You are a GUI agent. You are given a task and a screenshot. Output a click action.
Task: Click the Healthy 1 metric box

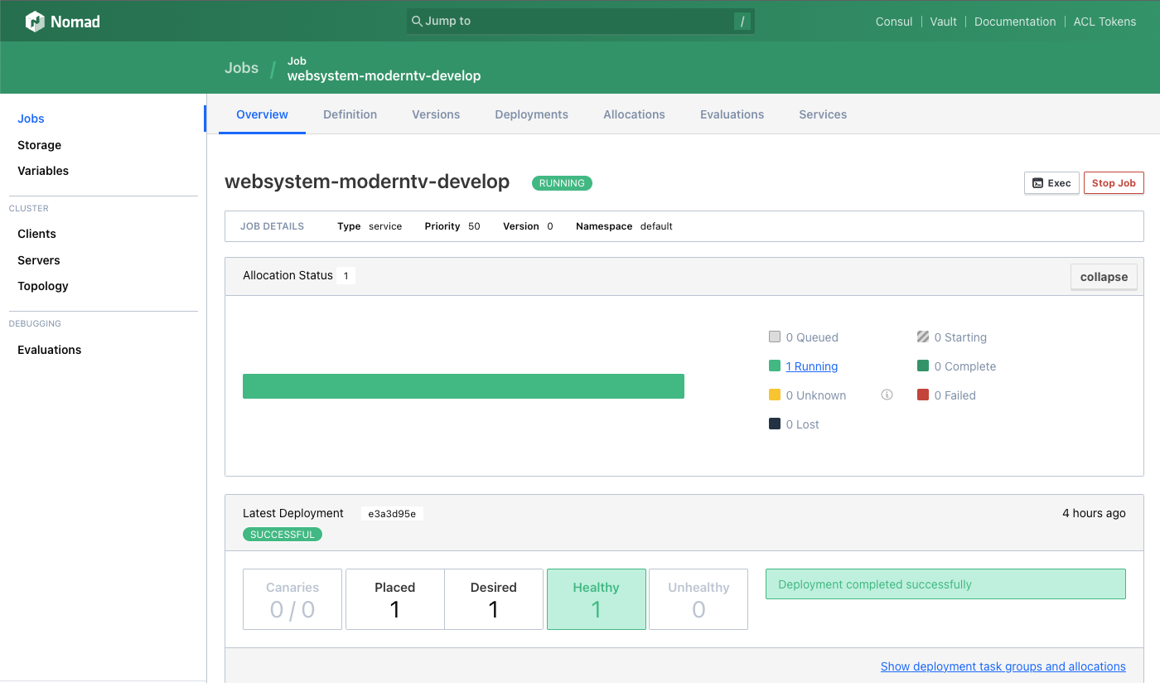tap(597, 599)
